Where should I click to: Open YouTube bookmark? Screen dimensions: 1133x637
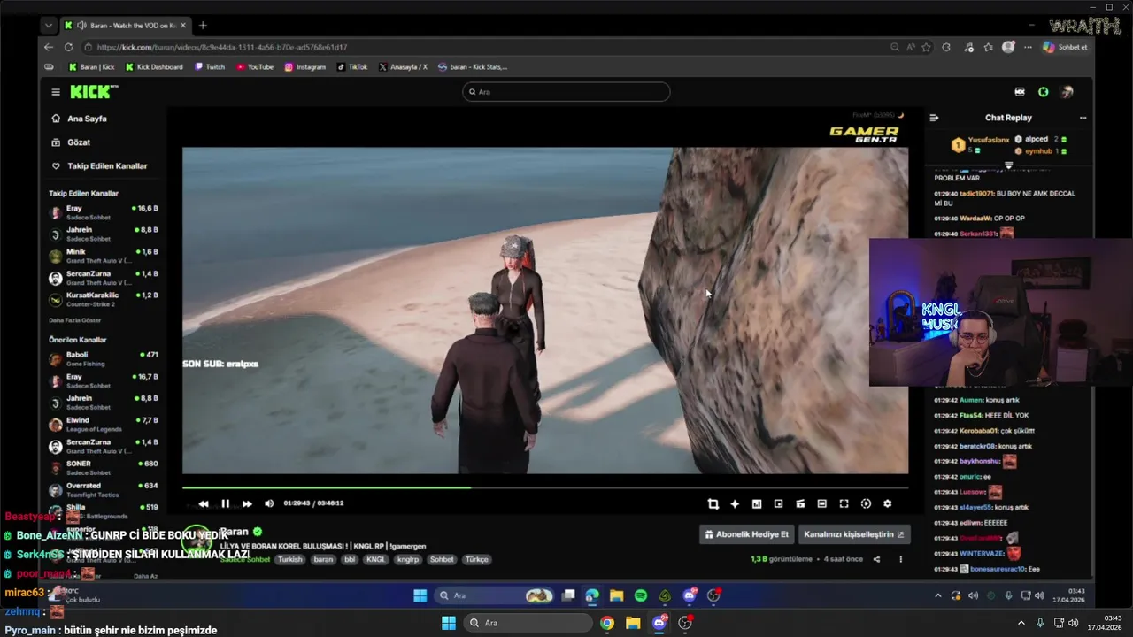click(x=255, y=67)
